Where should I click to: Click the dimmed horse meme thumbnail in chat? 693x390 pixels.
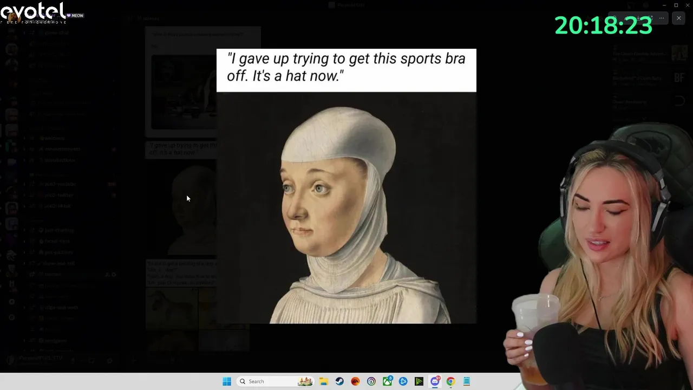click(171, 308)
